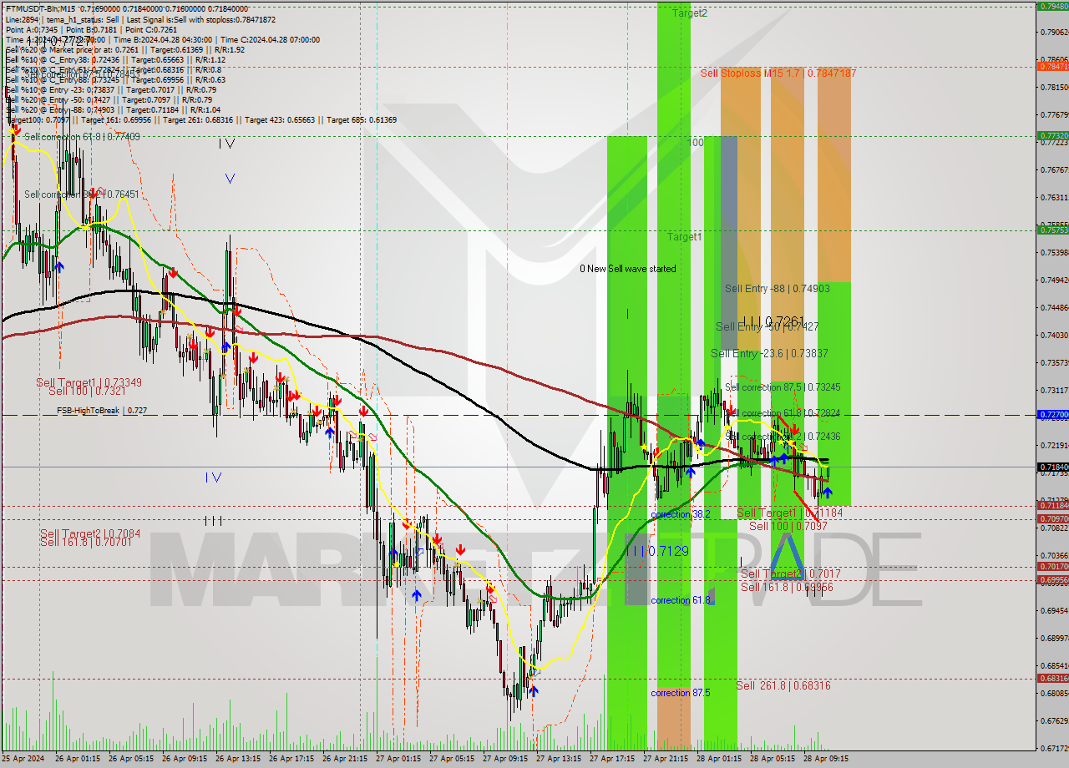
Task: Click the 'Sell correction 61.8 | 0.72824' label
Action: [783, 413]
